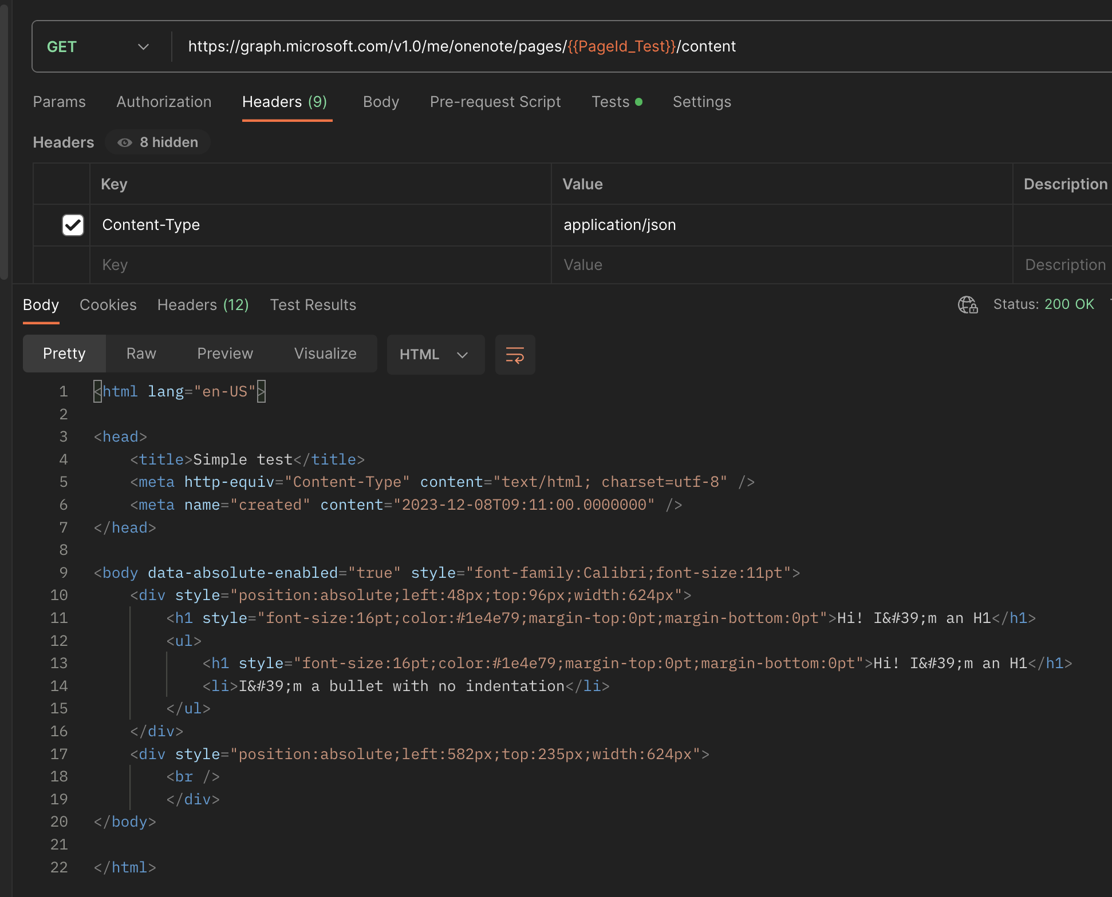This screenshot has width=1112, height=897.
Task: Switch to the Authorization tab
Action: [164, 101]
